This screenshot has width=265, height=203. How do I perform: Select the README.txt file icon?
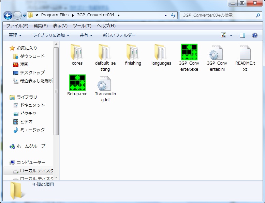click(245, 53)
